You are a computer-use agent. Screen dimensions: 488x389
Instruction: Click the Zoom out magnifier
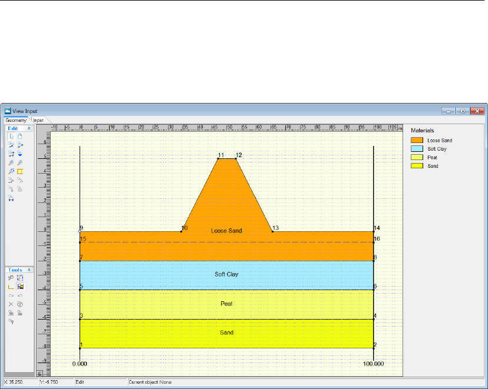pyautogui.click(x=20, y=163)
